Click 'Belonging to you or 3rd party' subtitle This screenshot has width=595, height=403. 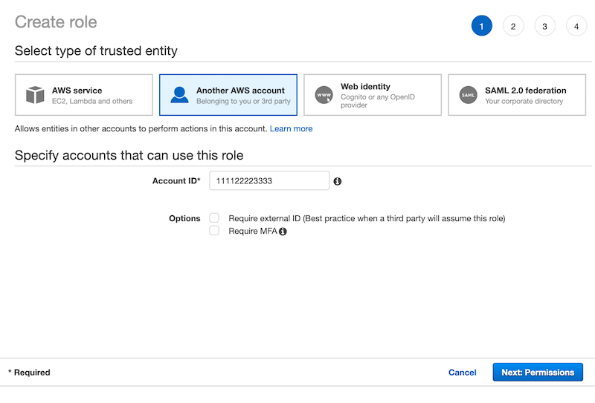(243, 101)
